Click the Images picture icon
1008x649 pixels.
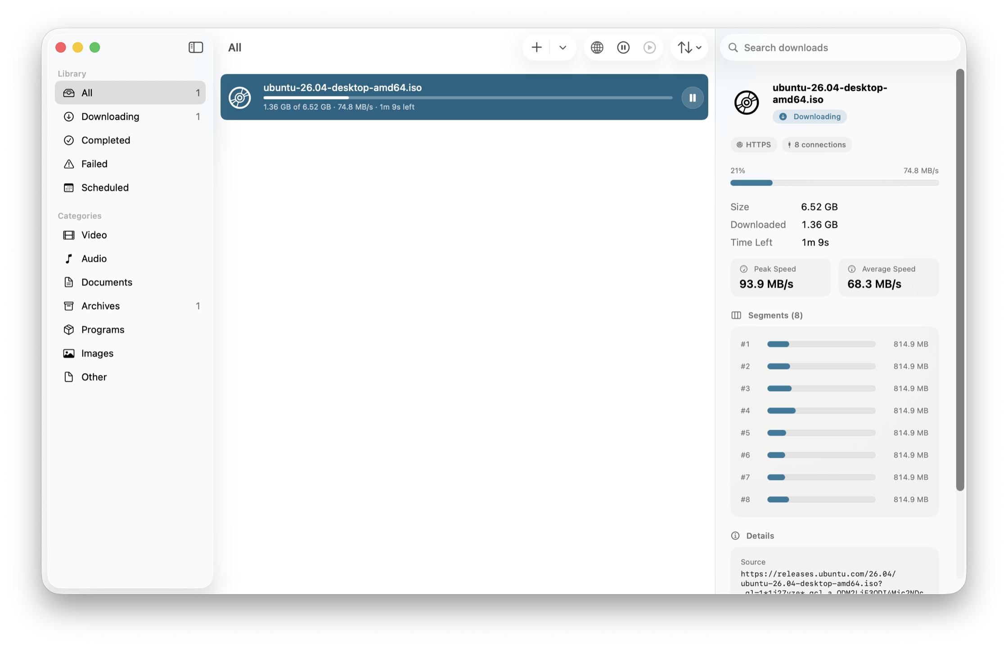(x=69, y=353)
